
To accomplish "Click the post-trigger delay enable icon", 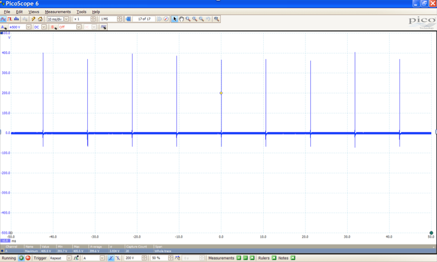I will (x=178, y=258).
